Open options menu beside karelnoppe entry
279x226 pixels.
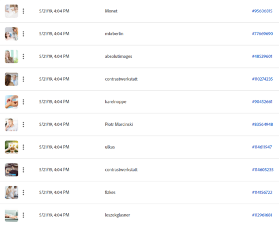(23, 102)
